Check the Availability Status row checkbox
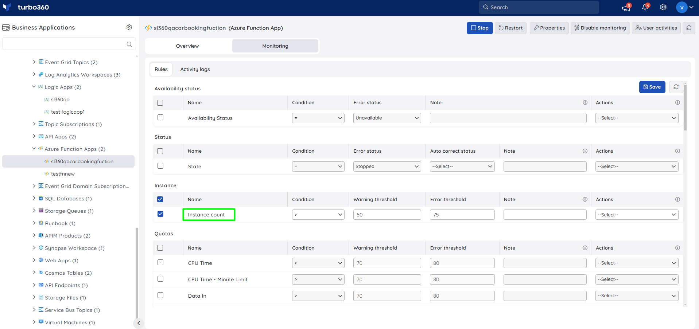 [160, 117]
